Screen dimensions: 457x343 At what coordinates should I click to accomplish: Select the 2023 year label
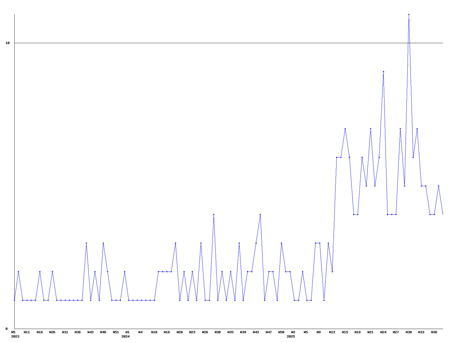15,337
